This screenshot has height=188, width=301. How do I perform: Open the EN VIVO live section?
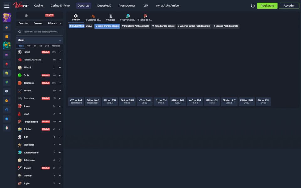point(50,15)
